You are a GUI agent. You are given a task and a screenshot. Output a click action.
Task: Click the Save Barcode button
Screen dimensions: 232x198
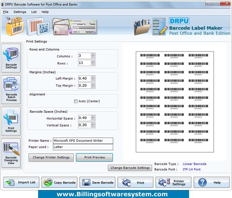tap(97, 182)
